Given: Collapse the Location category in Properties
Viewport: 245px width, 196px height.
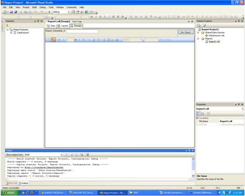Looking at the screenshot, I should tap(197, 118).
